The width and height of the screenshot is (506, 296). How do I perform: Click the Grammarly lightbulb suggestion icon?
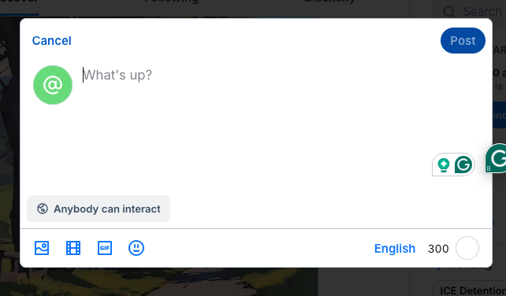tap(444, 165)
